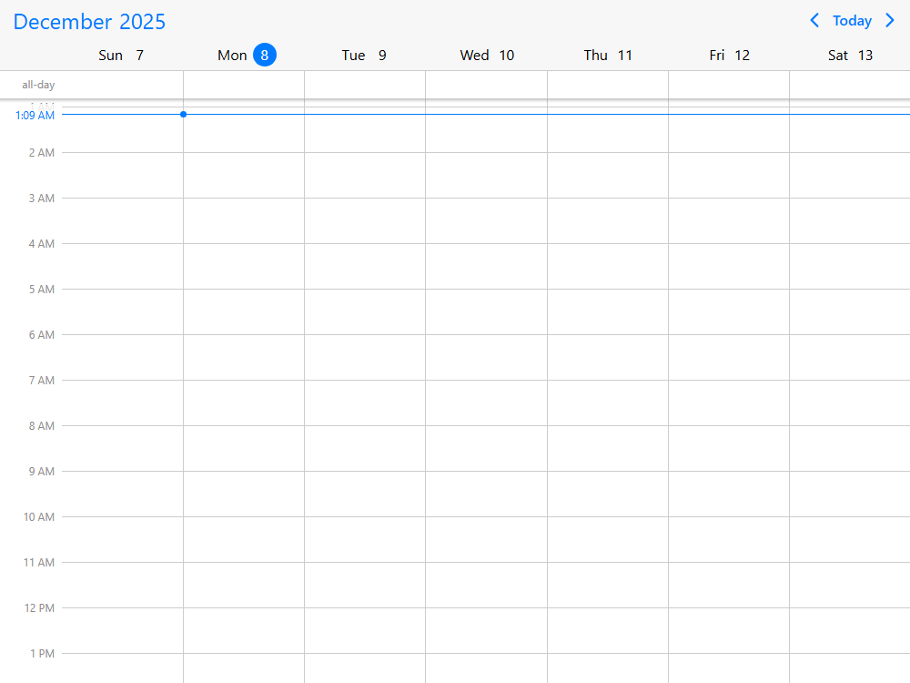Select the Fri 12 day header
The image size is (910, 683).
(729, 56)
